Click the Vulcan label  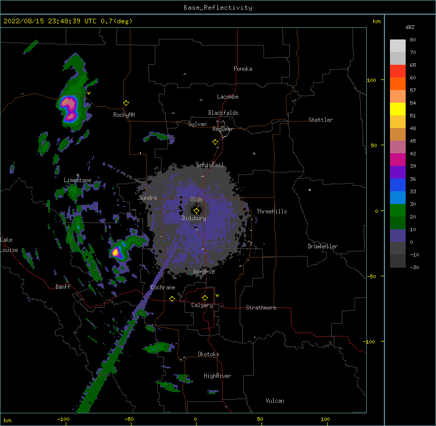275,401
